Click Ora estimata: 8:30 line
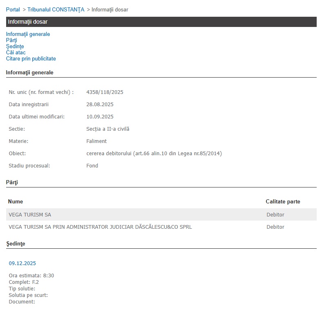Image resolution: width=322 pixels, height=310 pixels. point(31,276)
